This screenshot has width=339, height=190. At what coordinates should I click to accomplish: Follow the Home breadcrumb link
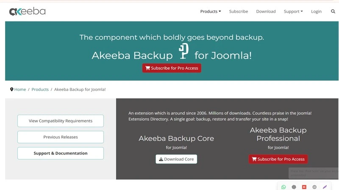click(20, 90)
